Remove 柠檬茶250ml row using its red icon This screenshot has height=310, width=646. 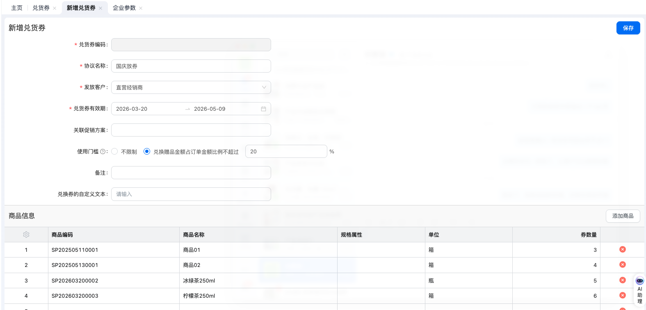pos(622,295)
